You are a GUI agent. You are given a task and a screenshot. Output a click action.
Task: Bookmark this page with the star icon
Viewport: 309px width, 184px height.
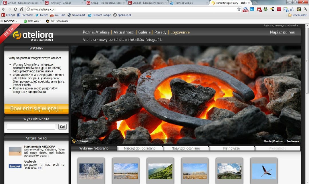(239, 9)
